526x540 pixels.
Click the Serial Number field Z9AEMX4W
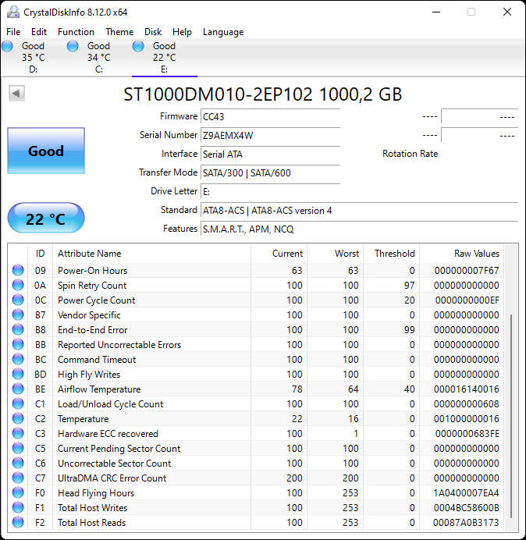270,135
